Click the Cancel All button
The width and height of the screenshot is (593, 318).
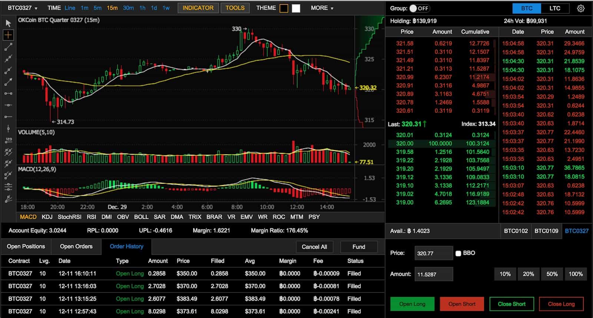[x=314, y=247]
